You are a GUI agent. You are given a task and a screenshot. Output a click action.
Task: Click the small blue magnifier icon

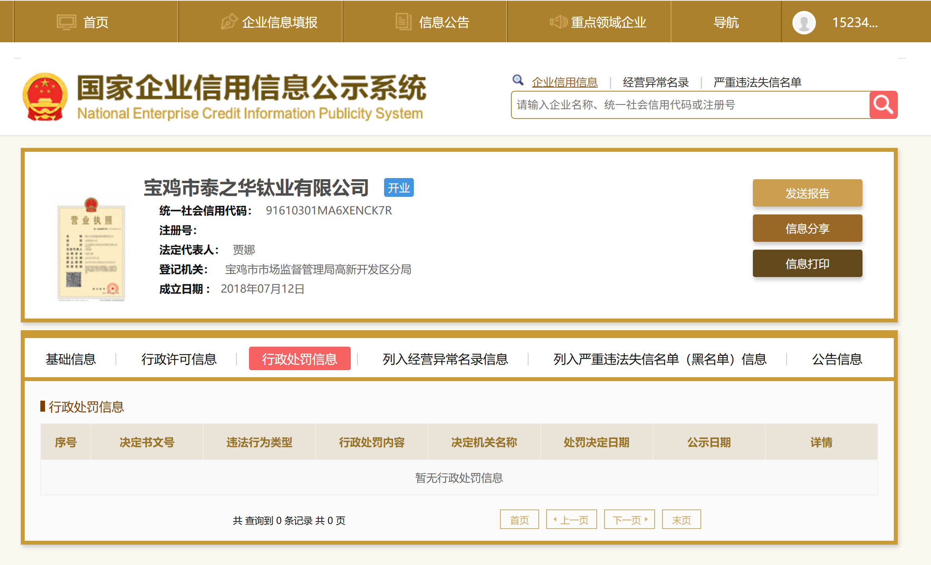coord(518,80)
